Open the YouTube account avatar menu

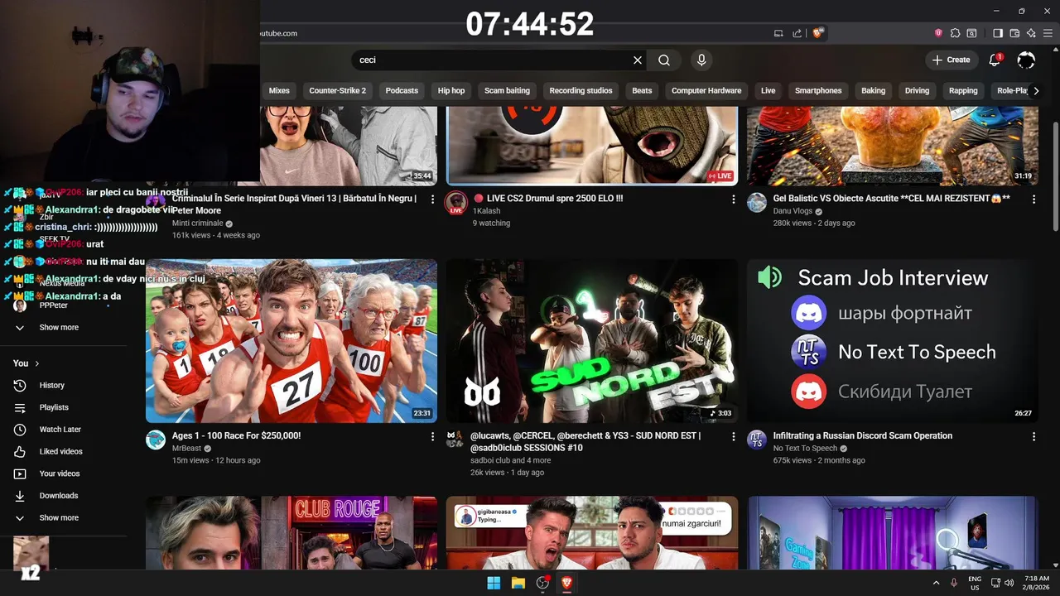click(x=1026, y=60)
